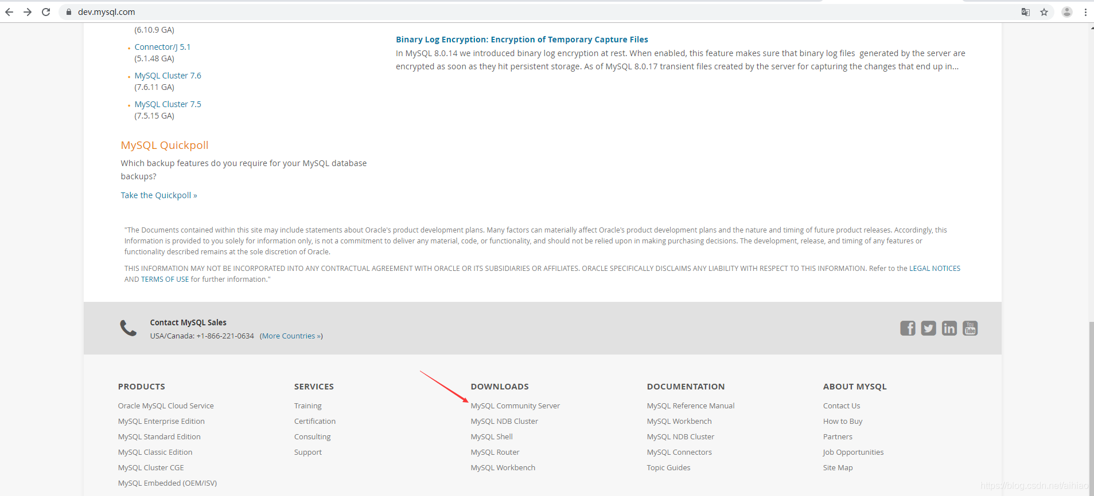The width and height of the screenshot is (1094, 496).
Task: Open the Certification services link
Action: (x=315, y=422)
